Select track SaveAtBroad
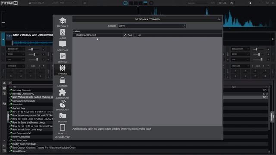The image size is (276, 155). [19, 151]
